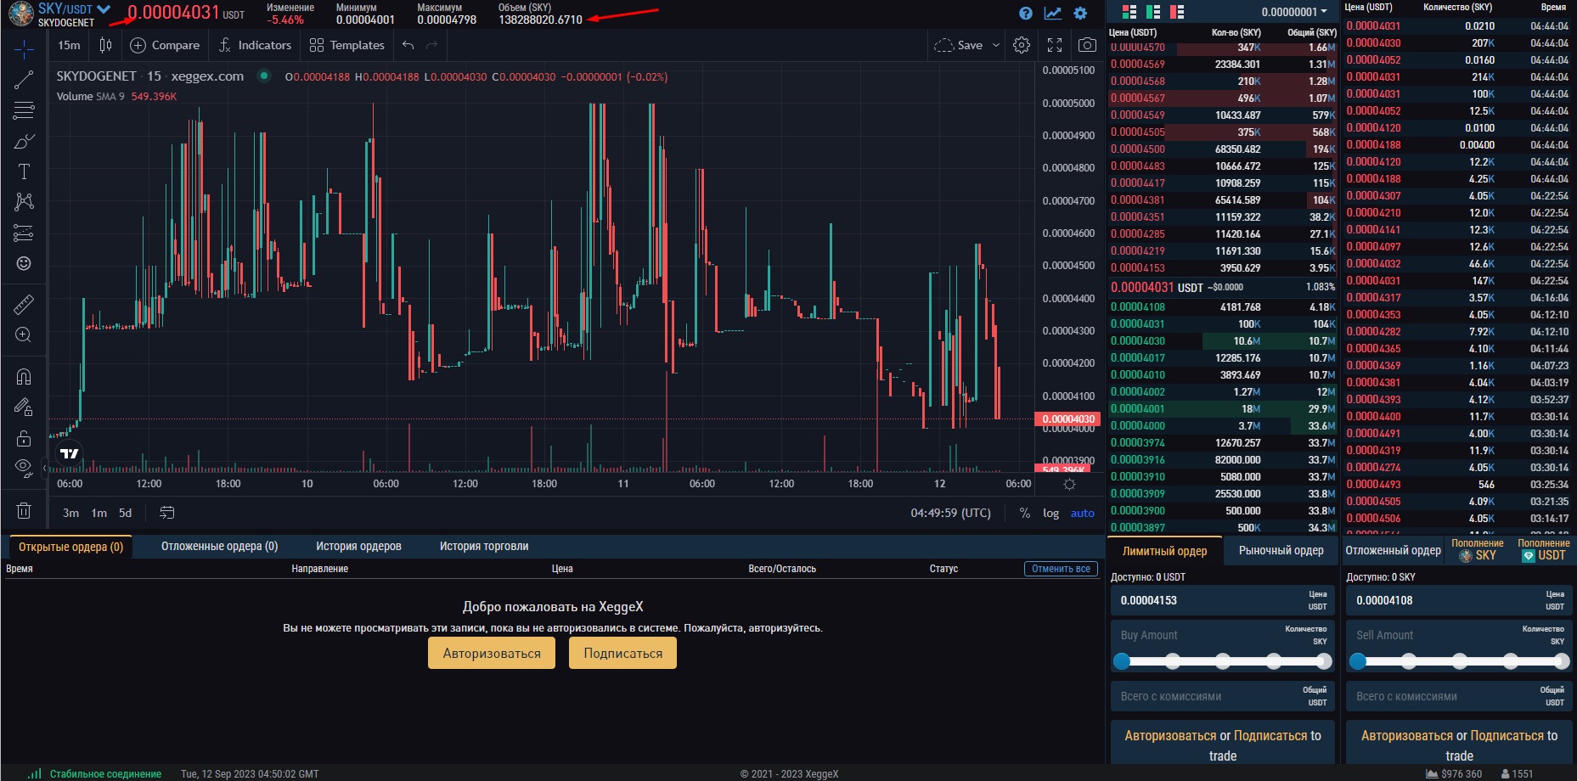
Task: Toggle magnet mode for drawings
Action: tap(24, 376)
